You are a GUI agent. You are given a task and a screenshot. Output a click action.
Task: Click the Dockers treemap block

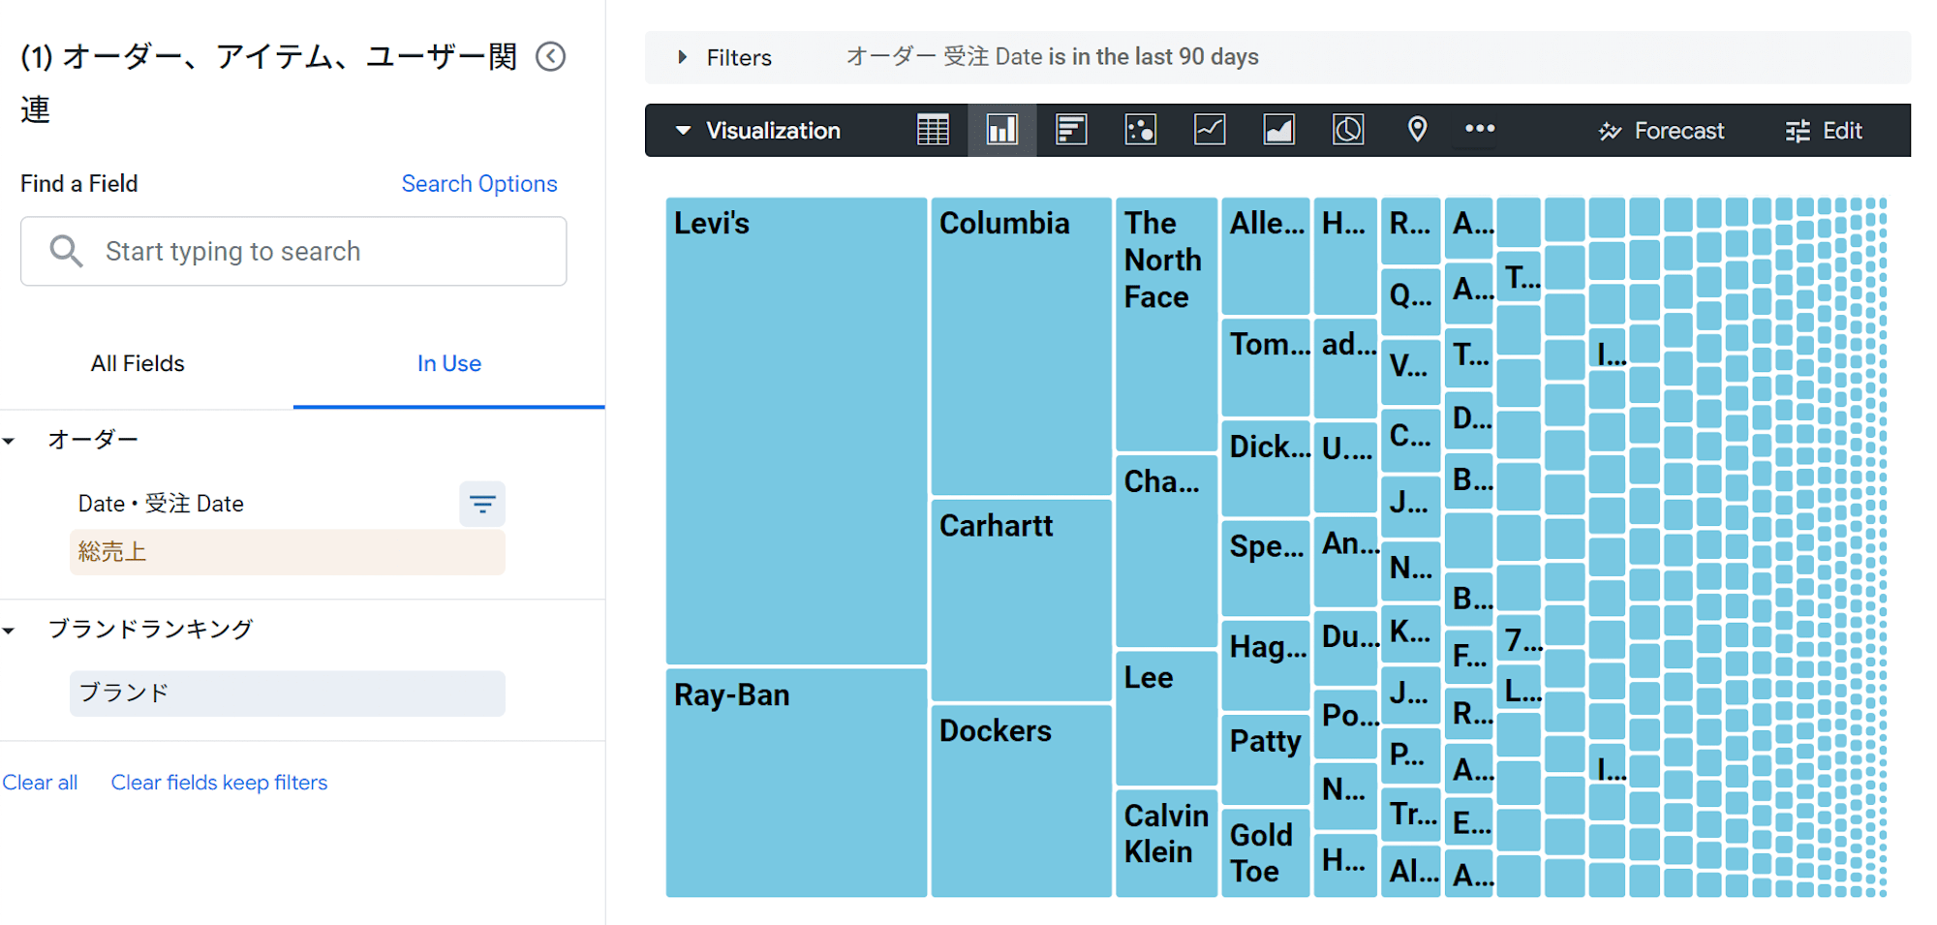[1022, 801]
